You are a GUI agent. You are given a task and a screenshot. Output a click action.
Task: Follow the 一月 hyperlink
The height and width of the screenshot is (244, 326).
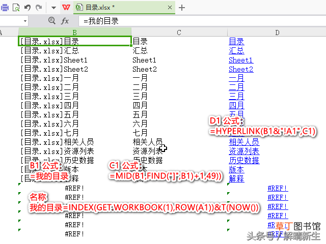[236, 78]
